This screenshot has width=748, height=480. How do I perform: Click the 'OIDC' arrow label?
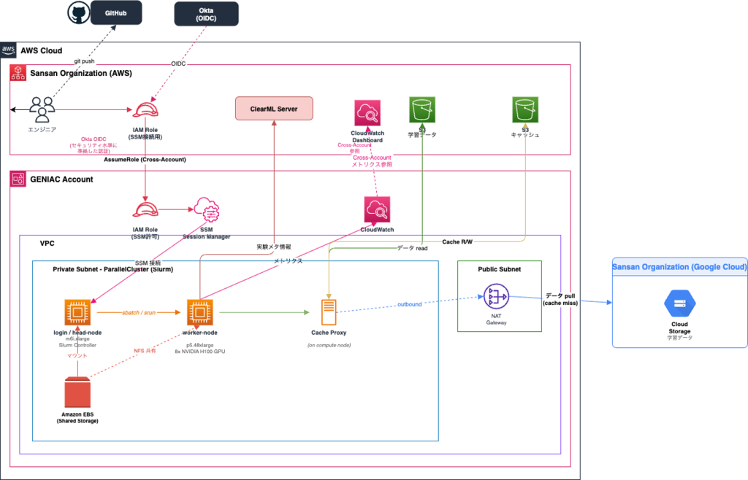tap(178, 63)
